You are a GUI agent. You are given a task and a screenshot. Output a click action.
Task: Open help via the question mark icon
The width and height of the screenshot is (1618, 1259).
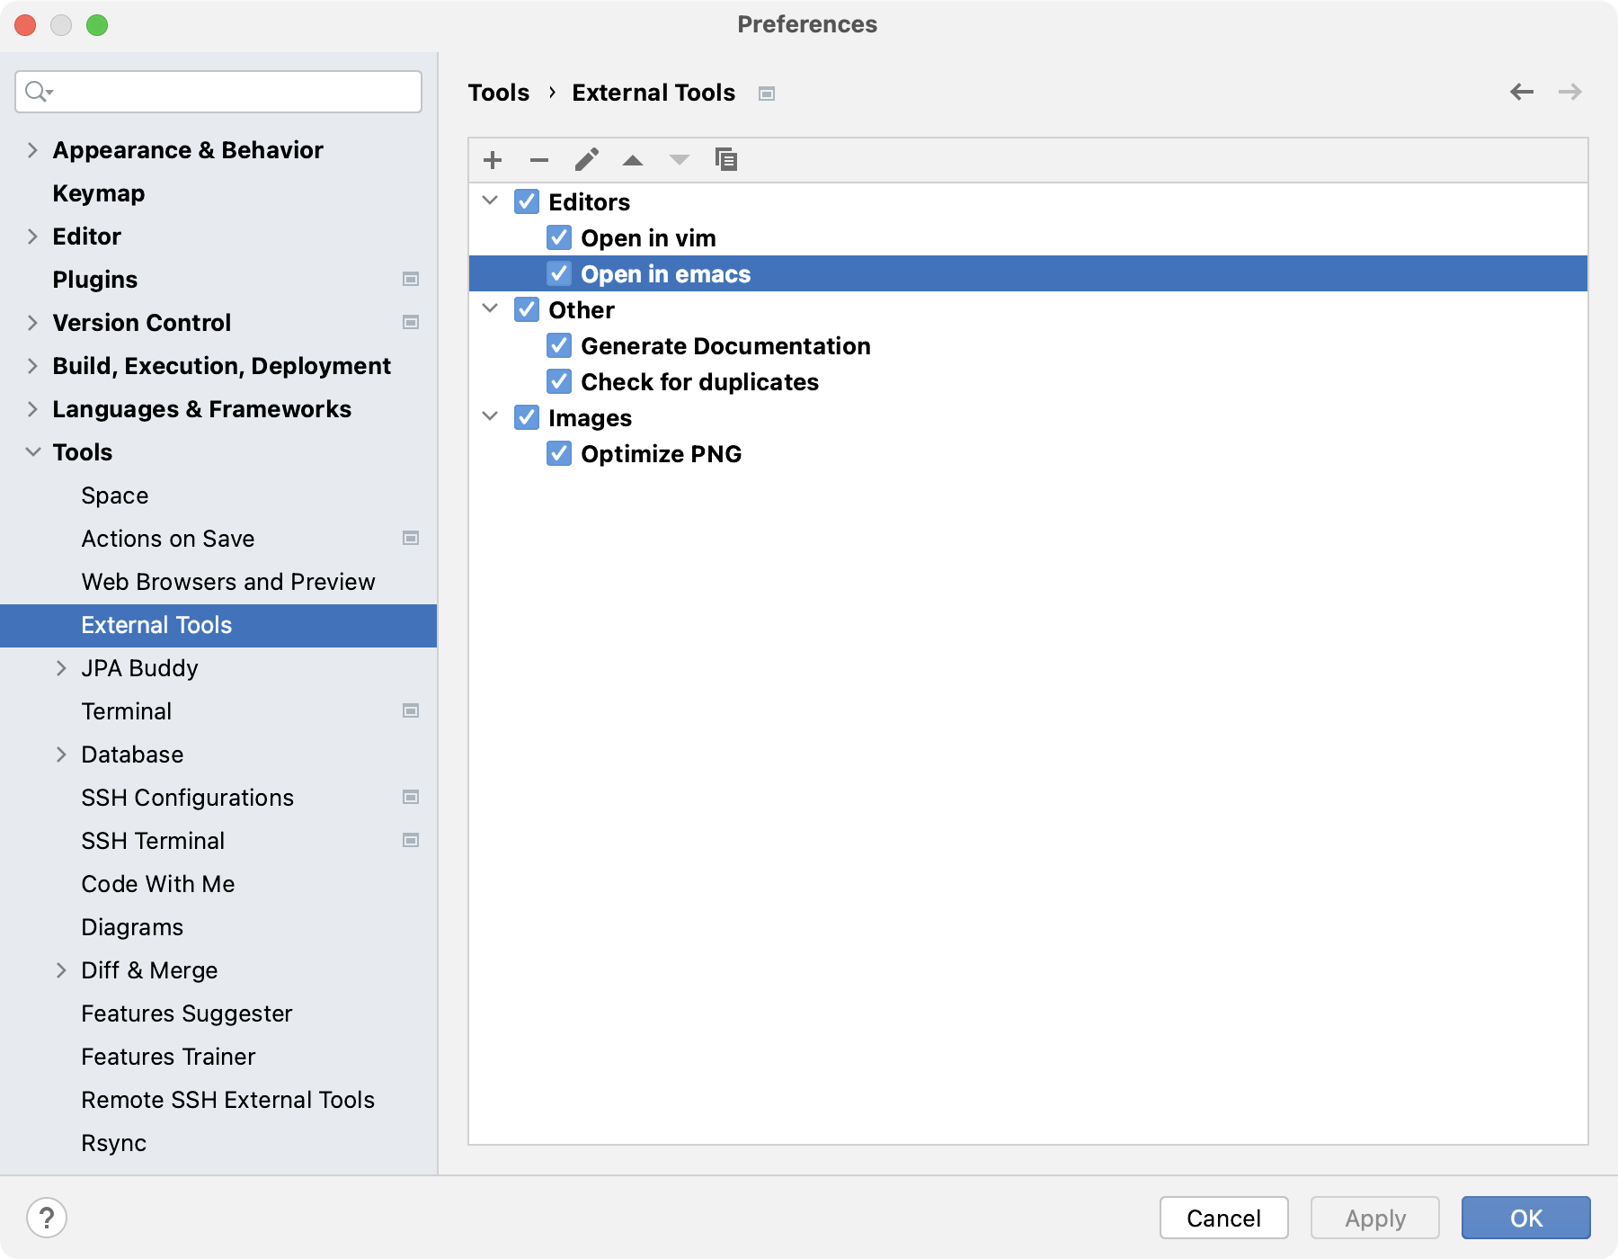(46, 1219)
